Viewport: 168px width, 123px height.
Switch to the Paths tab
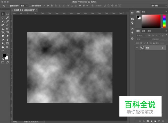149,31
